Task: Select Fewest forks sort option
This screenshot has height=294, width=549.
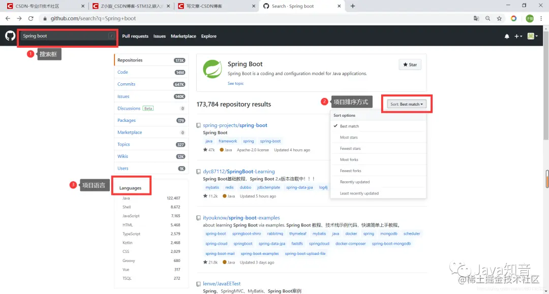Action: point(378,171)
